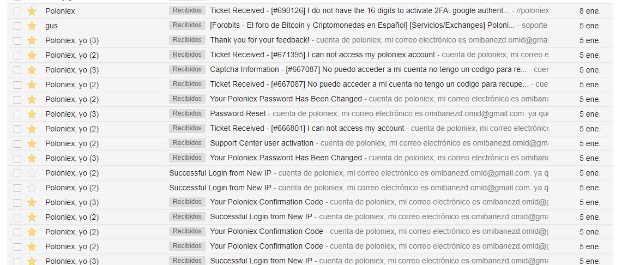Click the '8 ene.' date

point(590,11)
